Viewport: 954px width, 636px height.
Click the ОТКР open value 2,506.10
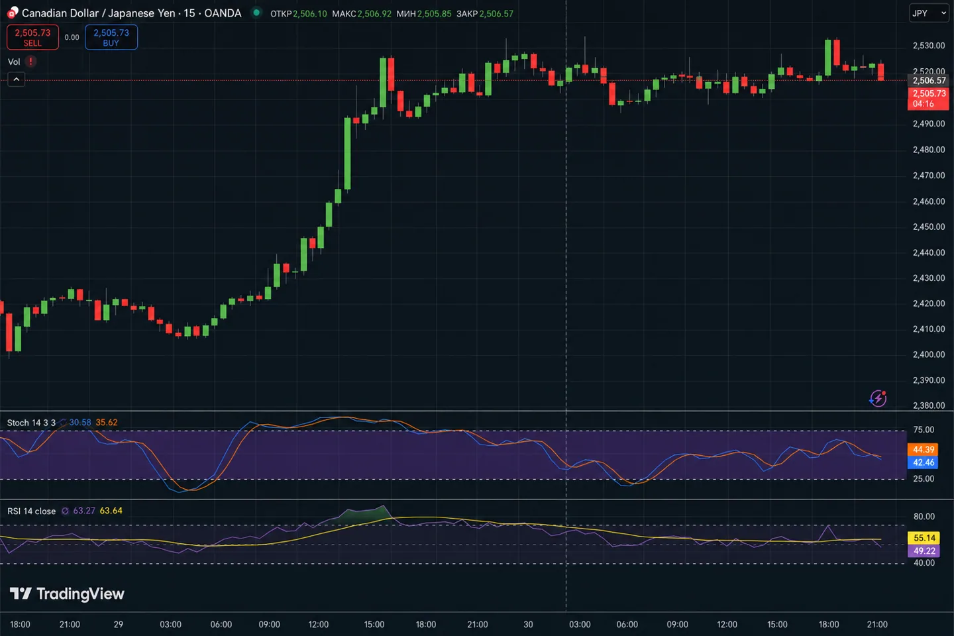point(310,13)
